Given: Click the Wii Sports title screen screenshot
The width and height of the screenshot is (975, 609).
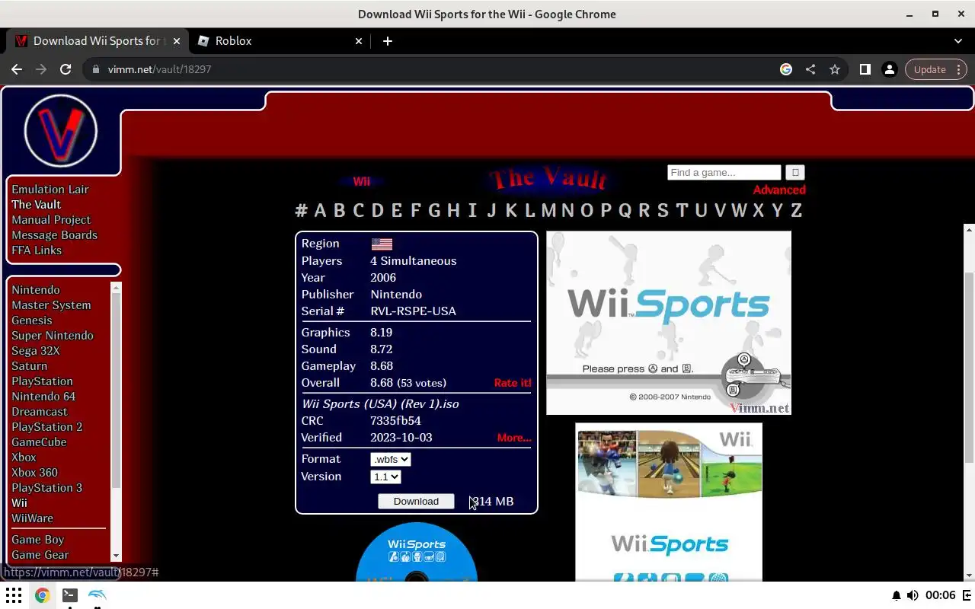Looking at the screenshot, I should (x=669, y=323).
